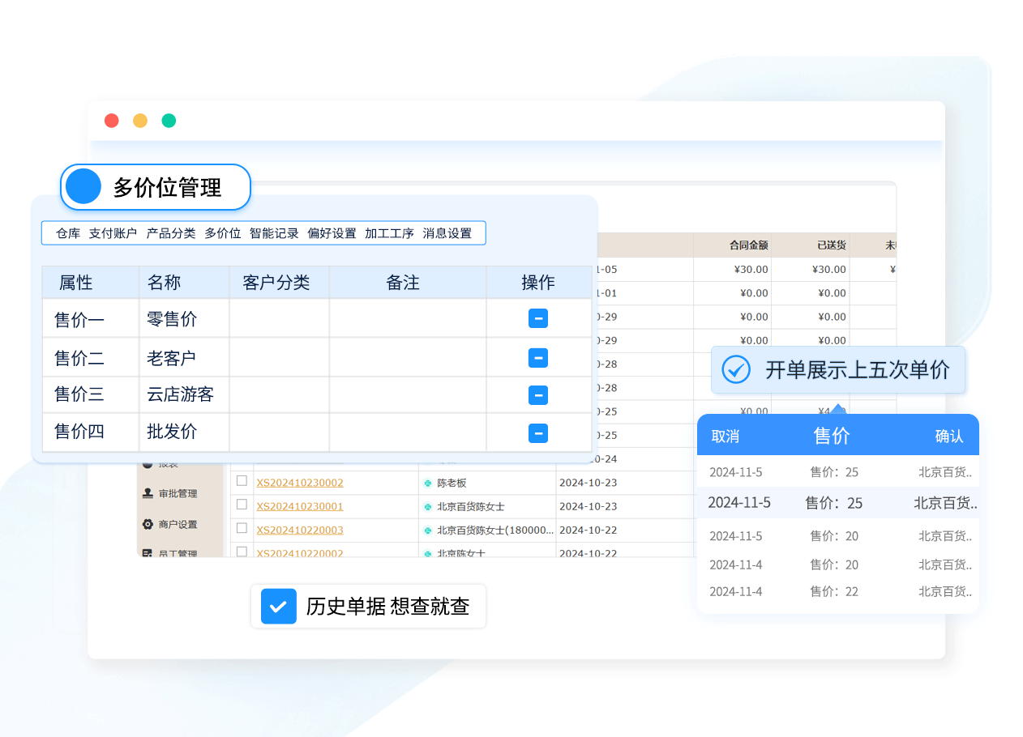Image resolution: width=1023 pixels, height=737 pixels.
Task: Select the checkbox for order XS202410230001
Action: point(242,505)
